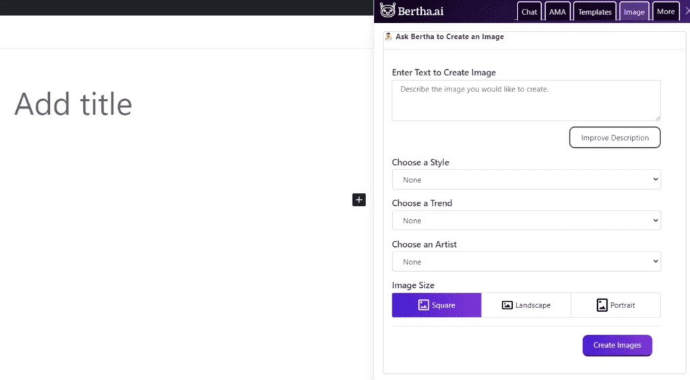Switch to the AMA tab
Image resolution: width=690 pixels, height=380 pixels.
(558, 12)
